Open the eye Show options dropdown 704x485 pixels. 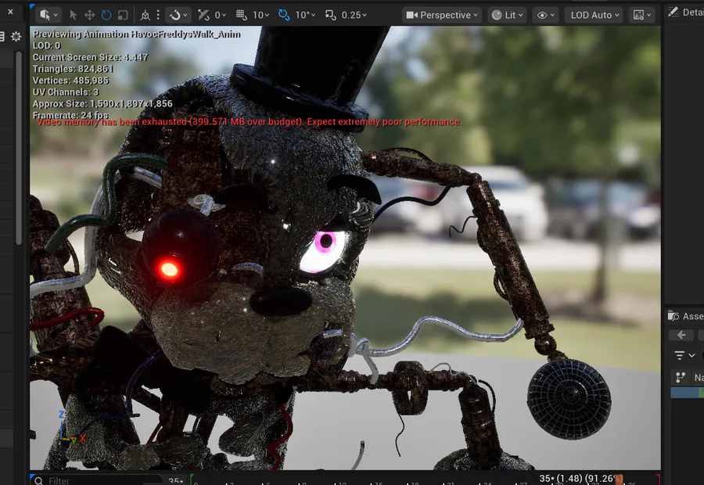coord(545,16)
